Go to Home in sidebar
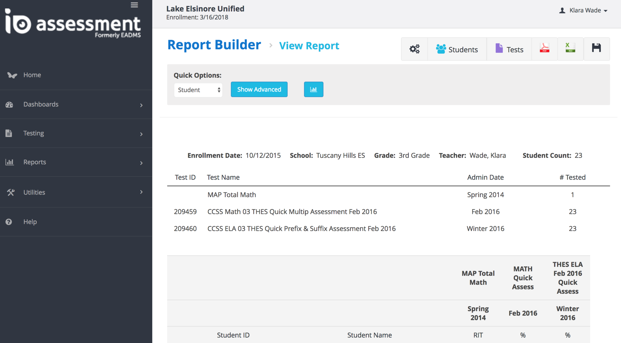 (32, 75)
